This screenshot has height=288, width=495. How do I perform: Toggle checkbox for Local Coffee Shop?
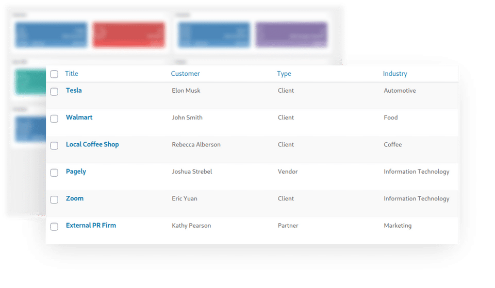pos(54,146)
